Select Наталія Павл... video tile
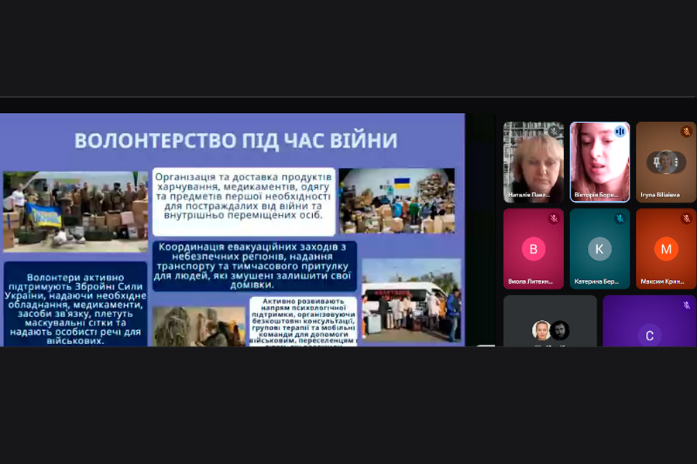The image size is (697, 464). tap(534, 162)
